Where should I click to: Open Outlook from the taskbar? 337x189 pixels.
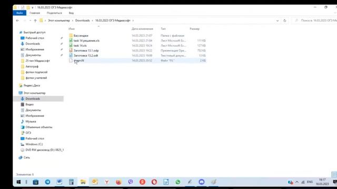coord(95,182)
